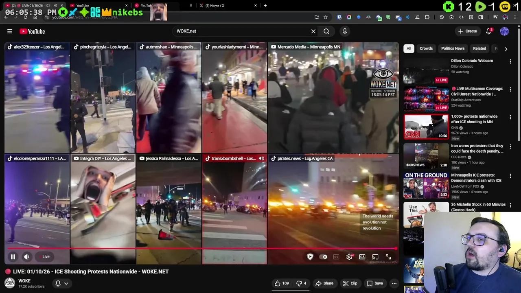Save video to a playlist
The width and height of the screenshot is (521, 293).
[375, 283]
